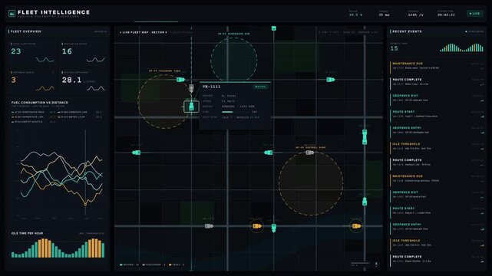Click the events-per-minute bar sparkline
This screenshot has height=276, width=492.
(461, 48)
